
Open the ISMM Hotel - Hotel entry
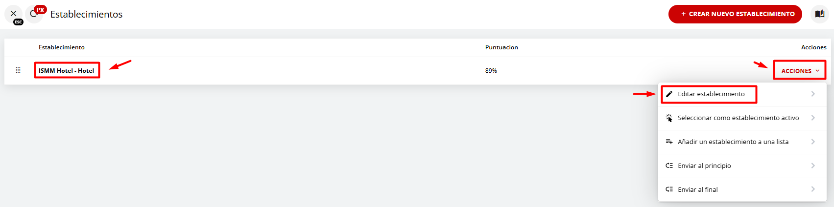tap(66, 70)
